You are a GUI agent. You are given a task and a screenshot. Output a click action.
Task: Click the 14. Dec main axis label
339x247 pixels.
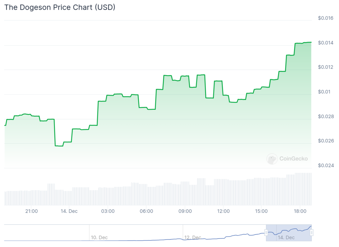(69, 211)
